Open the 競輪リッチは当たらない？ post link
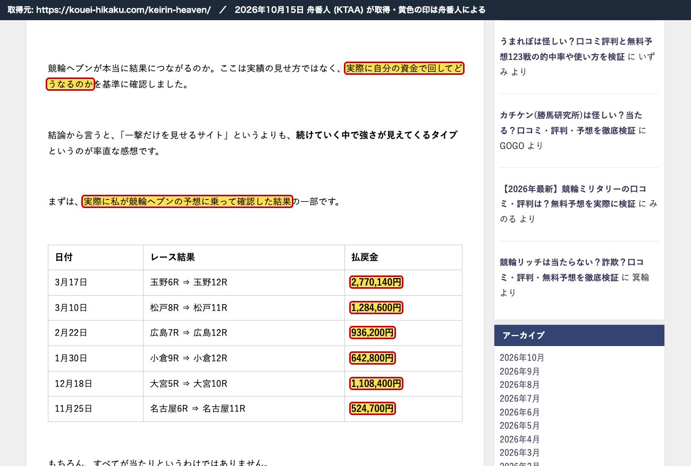691x466 pixels. coord(571,270)
